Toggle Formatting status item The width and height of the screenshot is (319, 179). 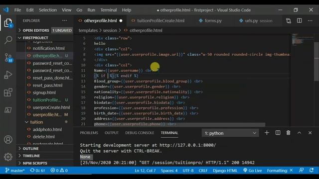click(280, 171)
